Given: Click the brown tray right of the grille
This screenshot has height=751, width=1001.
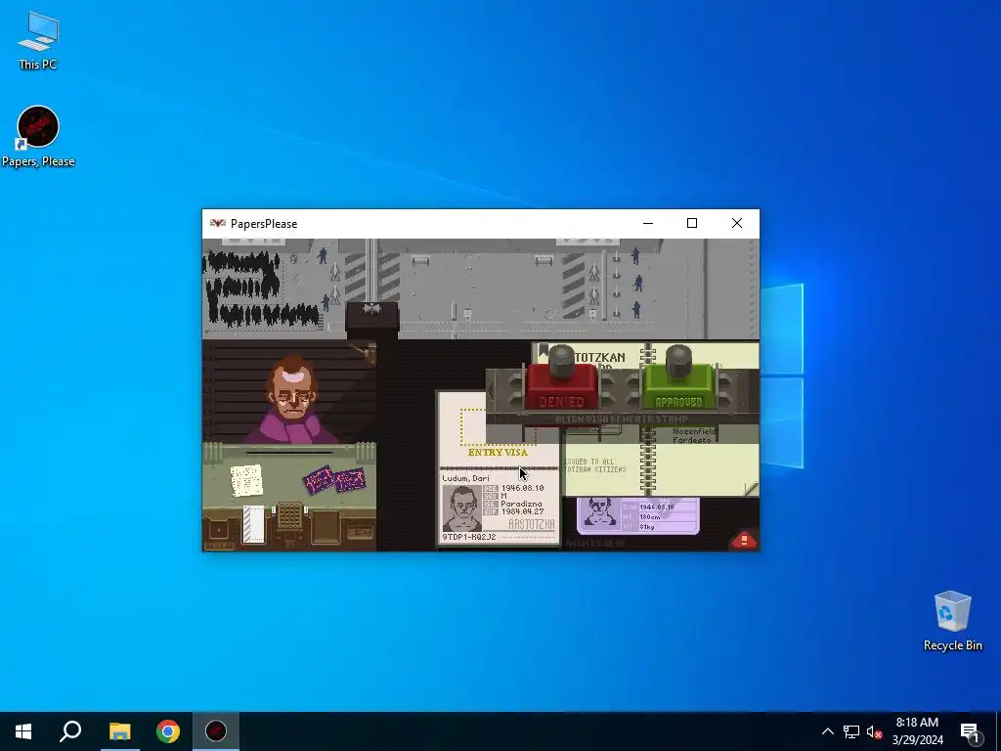Looking at the screenshot, I should (325, 527).
